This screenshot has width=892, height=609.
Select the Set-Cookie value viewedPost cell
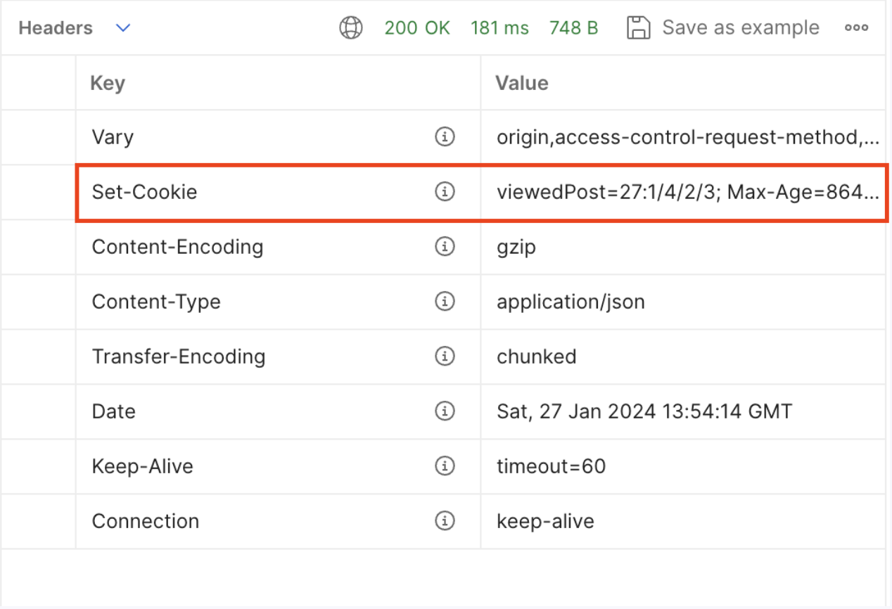point(683,192)
